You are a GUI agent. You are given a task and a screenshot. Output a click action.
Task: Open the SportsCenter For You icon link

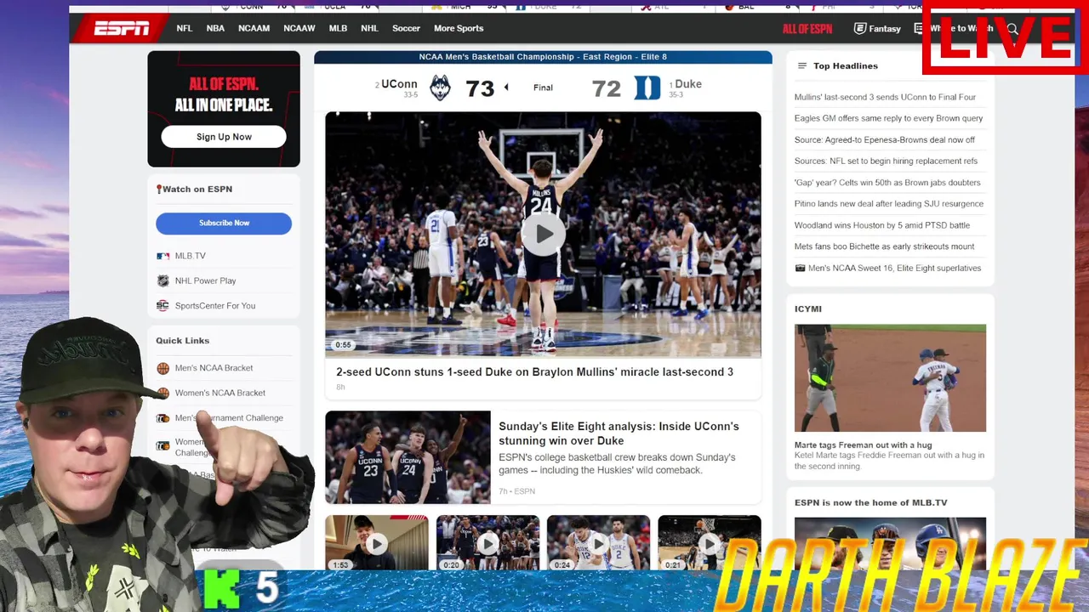(162, 306)
